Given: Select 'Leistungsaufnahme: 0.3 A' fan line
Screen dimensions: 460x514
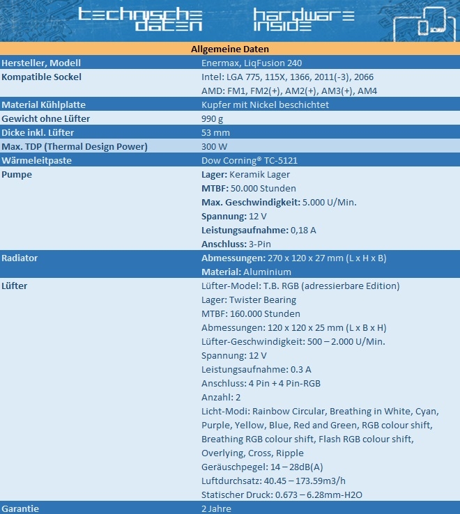Looking at the screenshot, I should click(x=256, y=369).
